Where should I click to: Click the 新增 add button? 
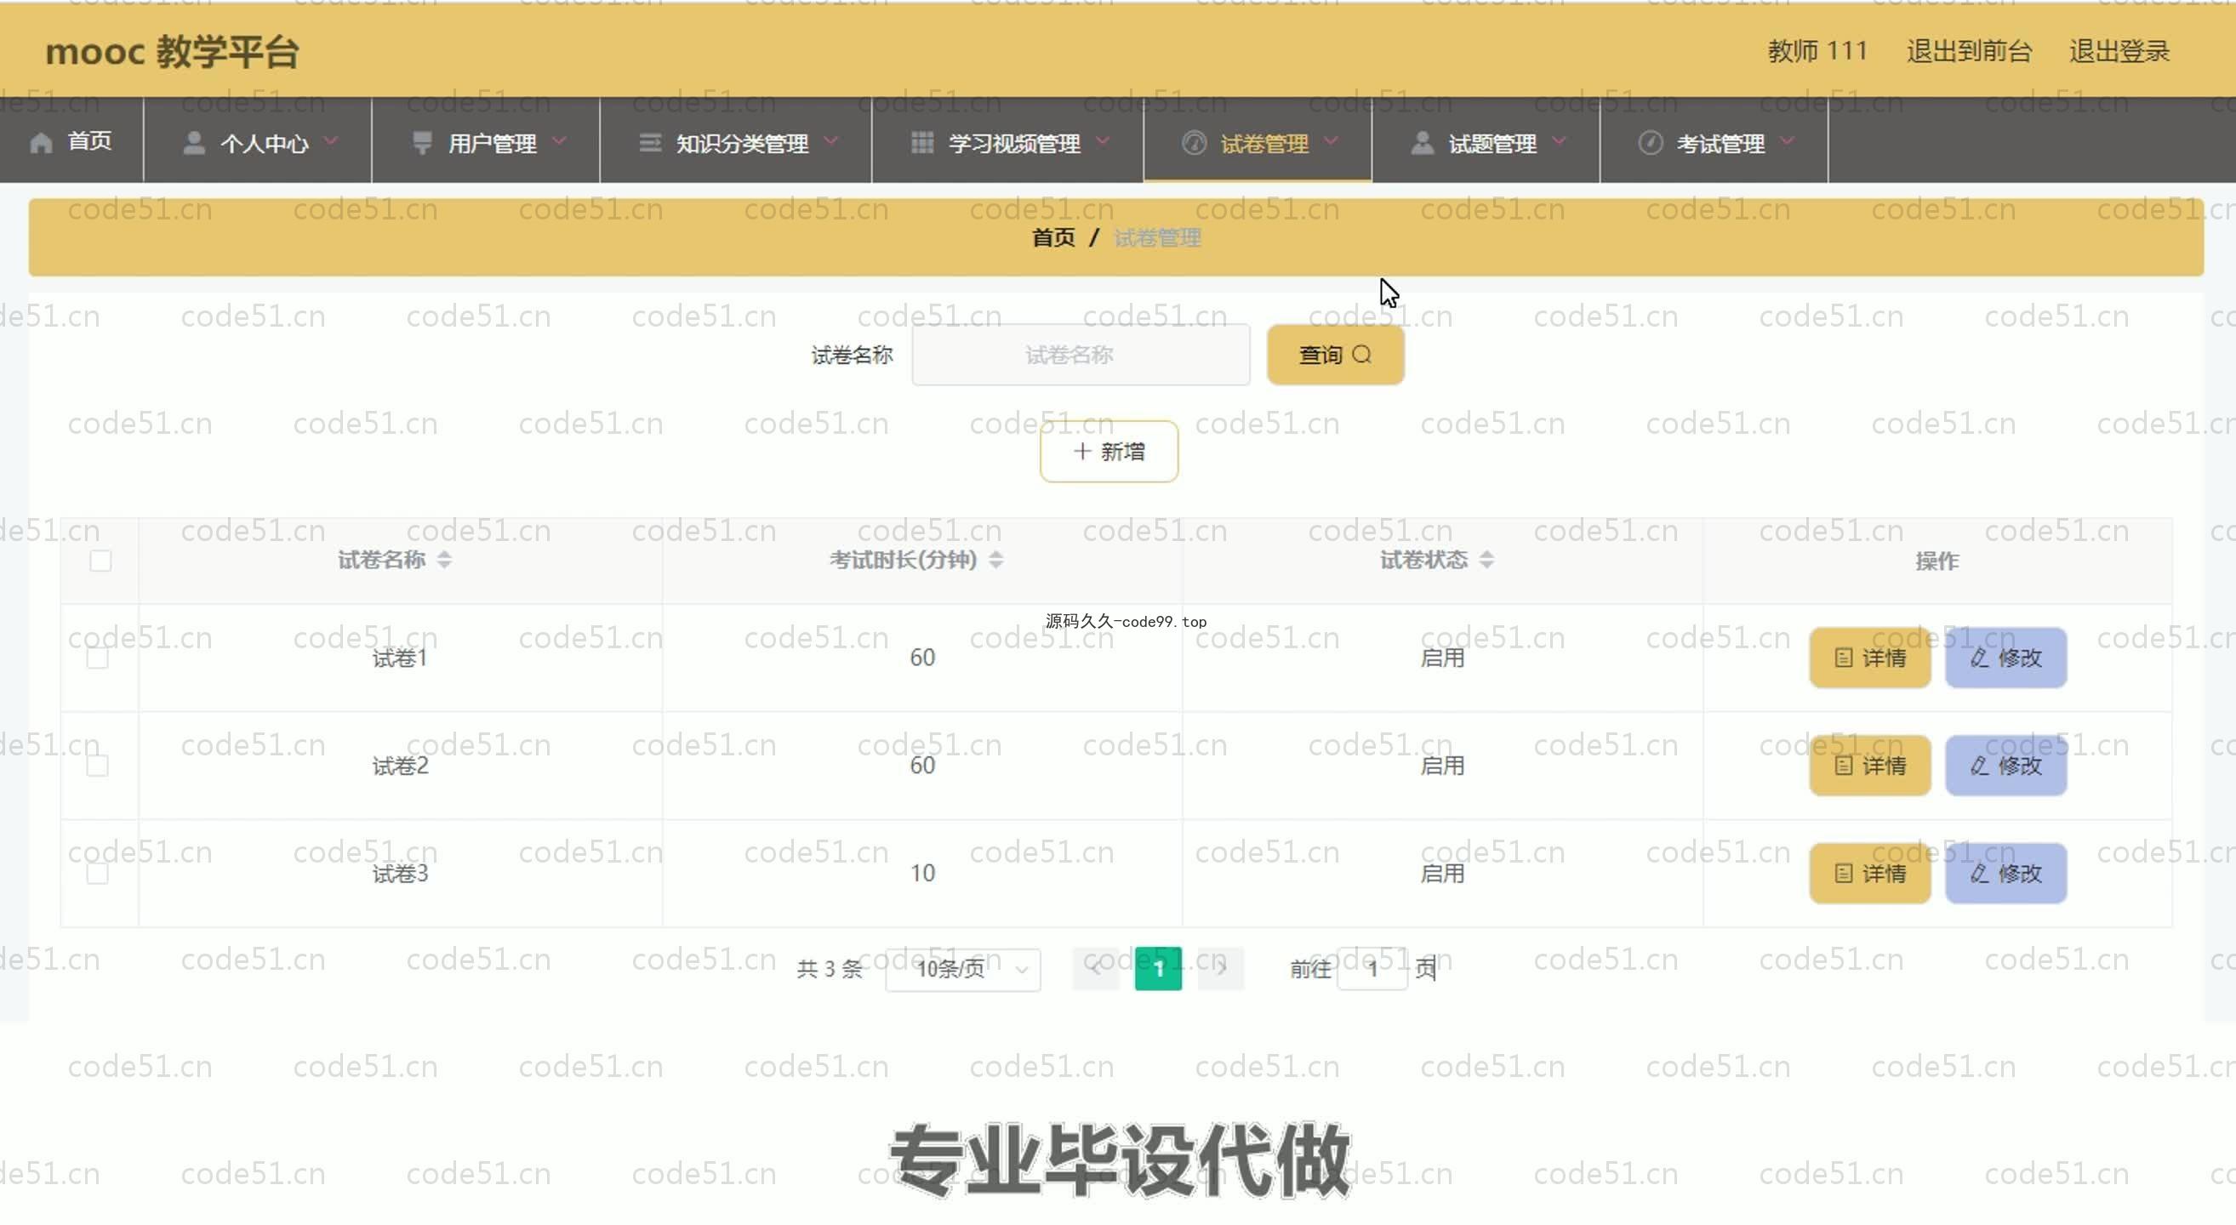[1109, 451]
